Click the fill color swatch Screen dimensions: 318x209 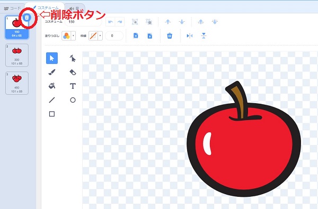pyautogui.click(x=66, y=36)
